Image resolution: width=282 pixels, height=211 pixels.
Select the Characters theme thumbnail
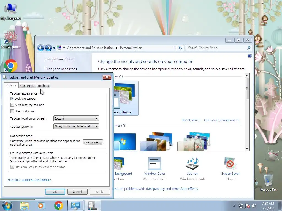tap(194, 142)
